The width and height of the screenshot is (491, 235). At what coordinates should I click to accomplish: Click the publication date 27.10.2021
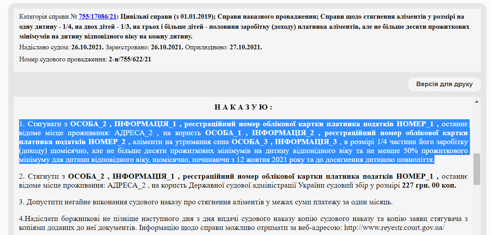pyautogui.click(x=246, y=47)
